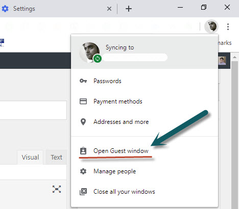This screenshot has height=209, width=239.
Task: Click the location pin icon
Action: (x=83, y=122)
